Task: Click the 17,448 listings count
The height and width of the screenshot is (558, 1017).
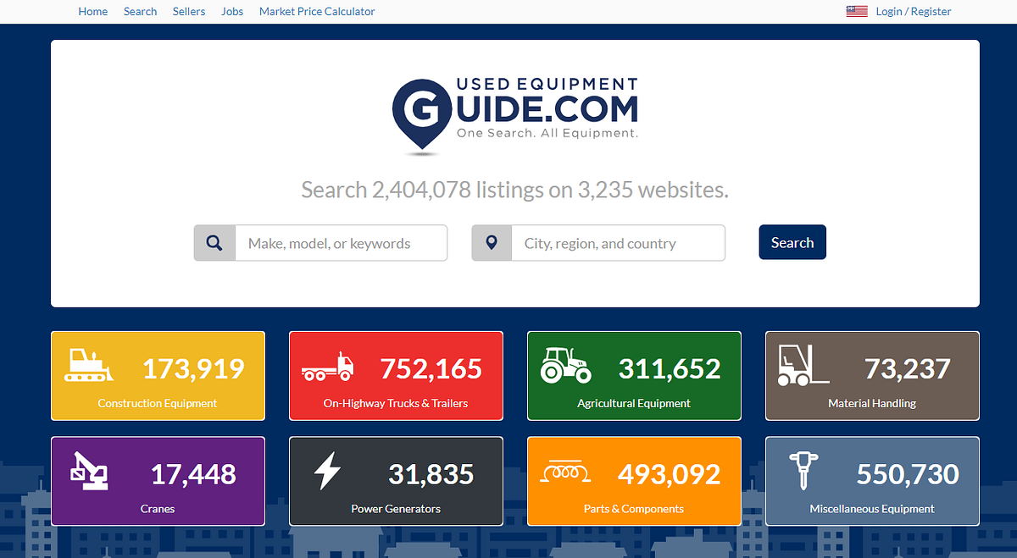Action: point(193,474)
